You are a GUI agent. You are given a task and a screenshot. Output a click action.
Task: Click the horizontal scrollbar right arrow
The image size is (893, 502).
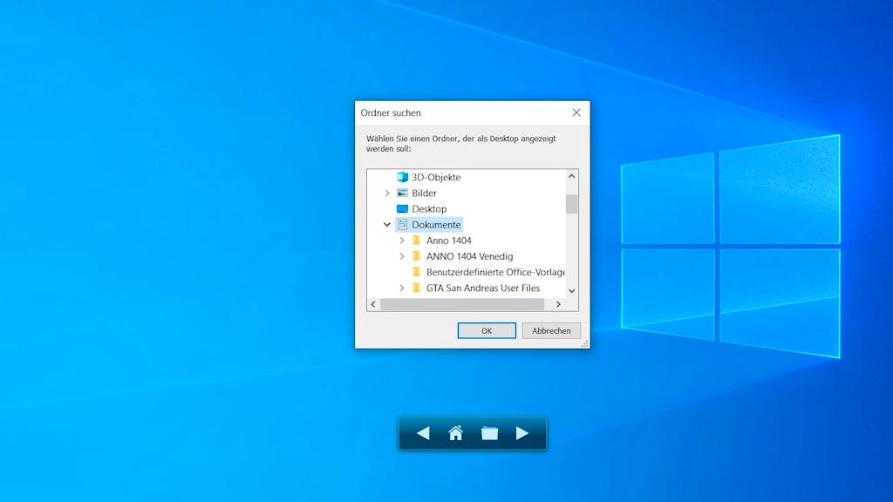558,304
